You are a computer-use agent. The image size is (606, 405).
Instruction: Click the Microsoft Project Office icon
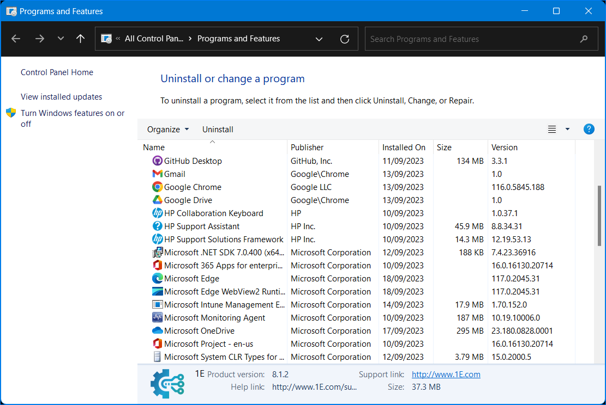pyautogui.click(x=157, y=343)
